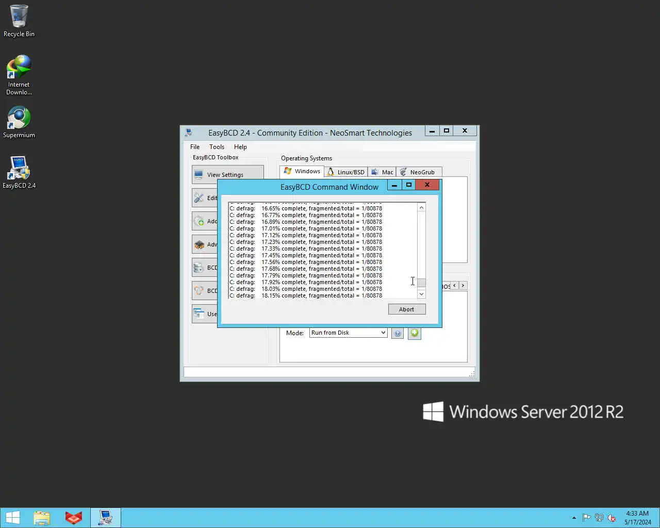Maximize the main EasyBCD window

pos(447,131)
